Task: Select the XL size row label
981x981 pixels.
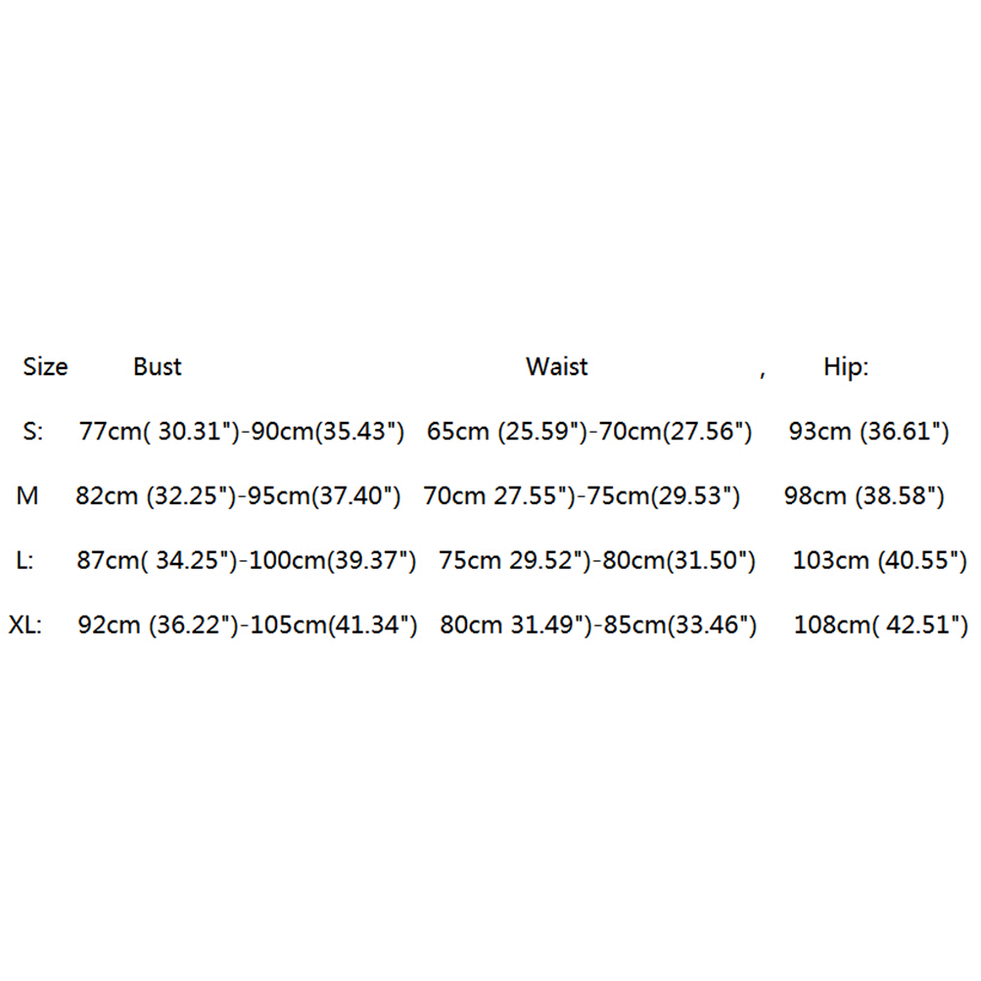Action: click(x=24, y=625)
